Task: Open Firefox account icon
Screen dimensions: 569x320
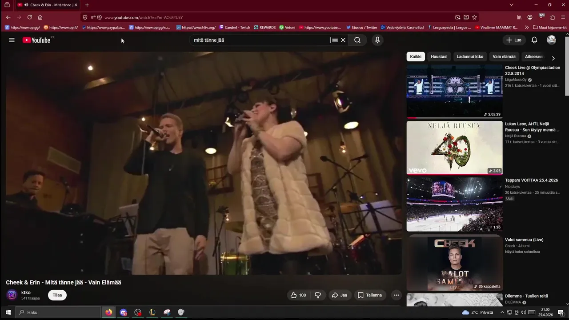Action: (x=530, y=17)
